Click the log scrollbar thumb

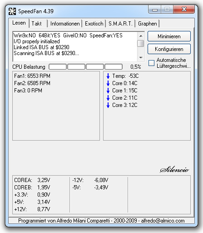(x=141, y=43)
